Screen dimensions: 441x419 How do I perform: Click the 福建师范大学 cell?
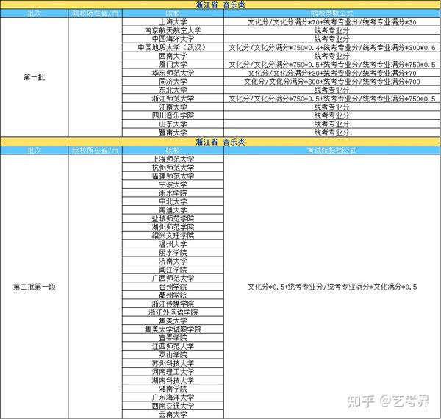173,176
